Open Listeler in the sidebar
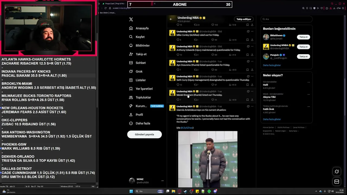This screenshot has width=347, height=195. pos(137,80)
